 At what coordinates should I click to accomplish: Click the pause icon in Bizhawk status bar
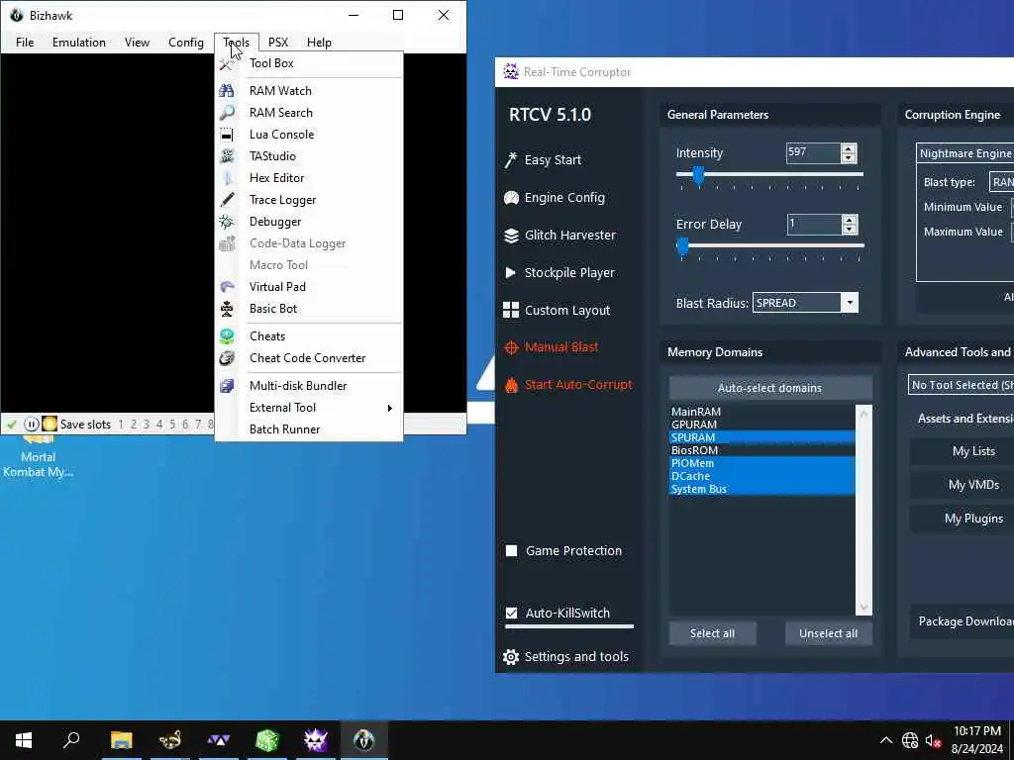click(31, 424)
